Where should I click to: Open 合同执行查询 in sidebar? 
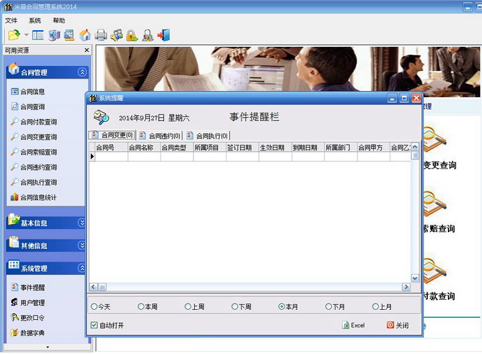click(34, 182)
